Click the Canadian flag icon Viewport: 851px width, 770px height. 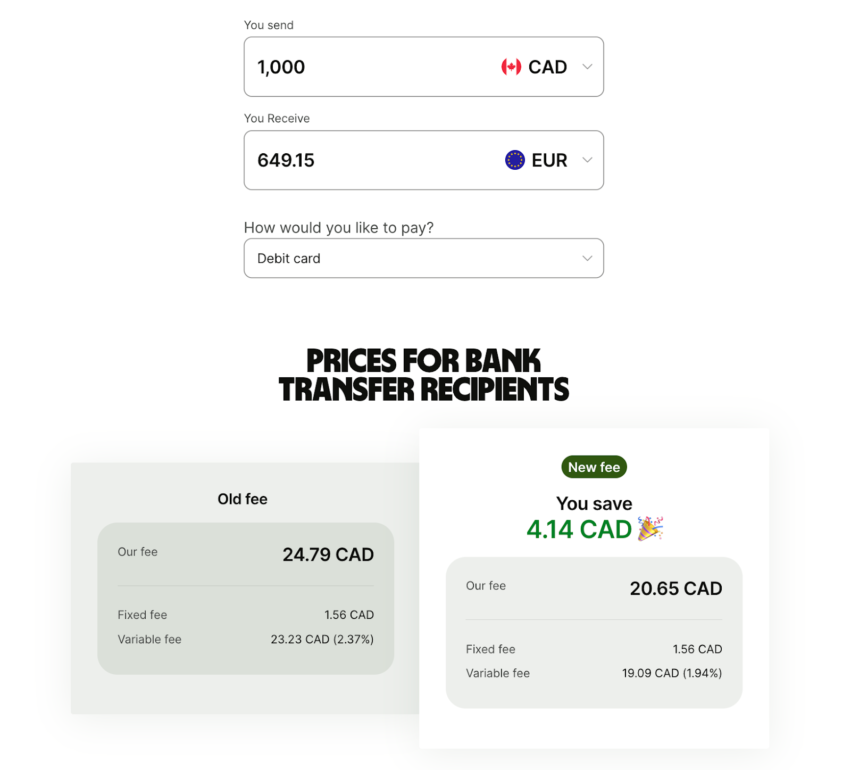(x=511, y=67)
